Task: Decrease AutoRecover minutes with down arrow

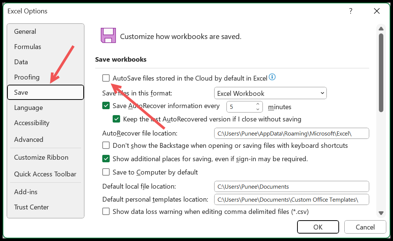Action: coord(257,109)
